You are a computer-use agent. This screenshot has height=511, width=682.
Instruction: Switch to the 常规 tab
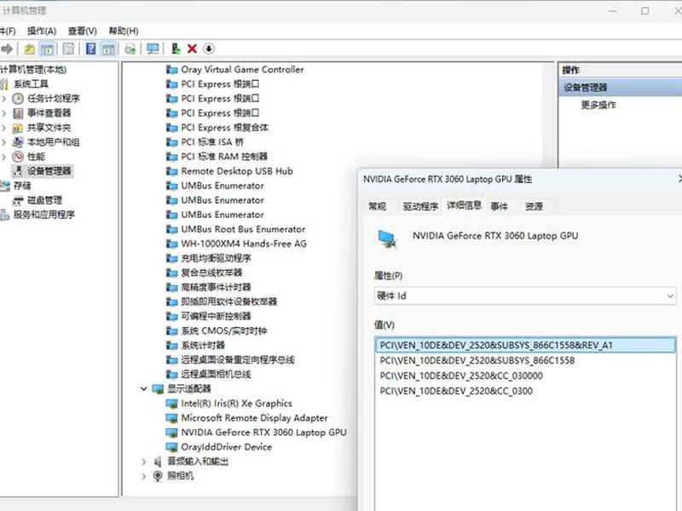[x=378, y=206]
